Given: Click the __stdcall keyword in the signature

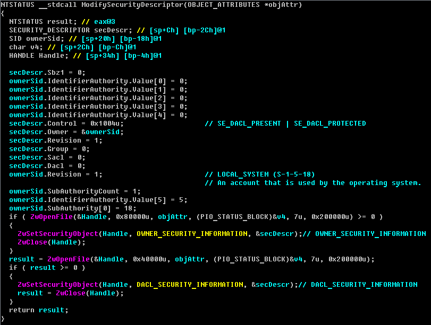Looking at the screenshot, I should click(58, 5).
